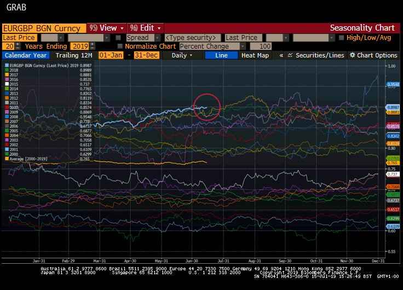403x290 pixels.
Task: Click the 2015 white legend marker
Action: (5, 84)
